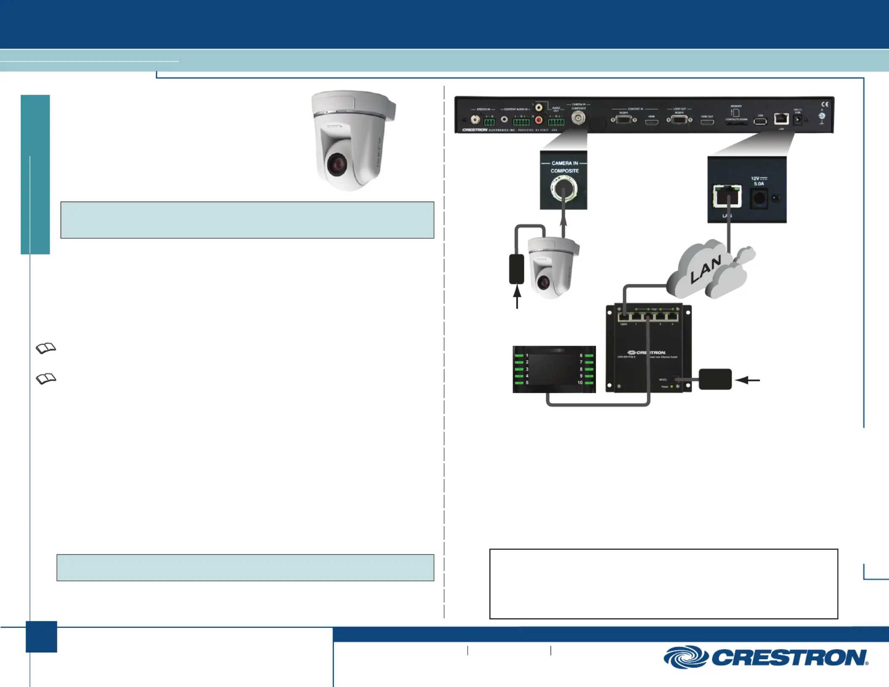Click the CE mark on rear panel

point(825,104)
